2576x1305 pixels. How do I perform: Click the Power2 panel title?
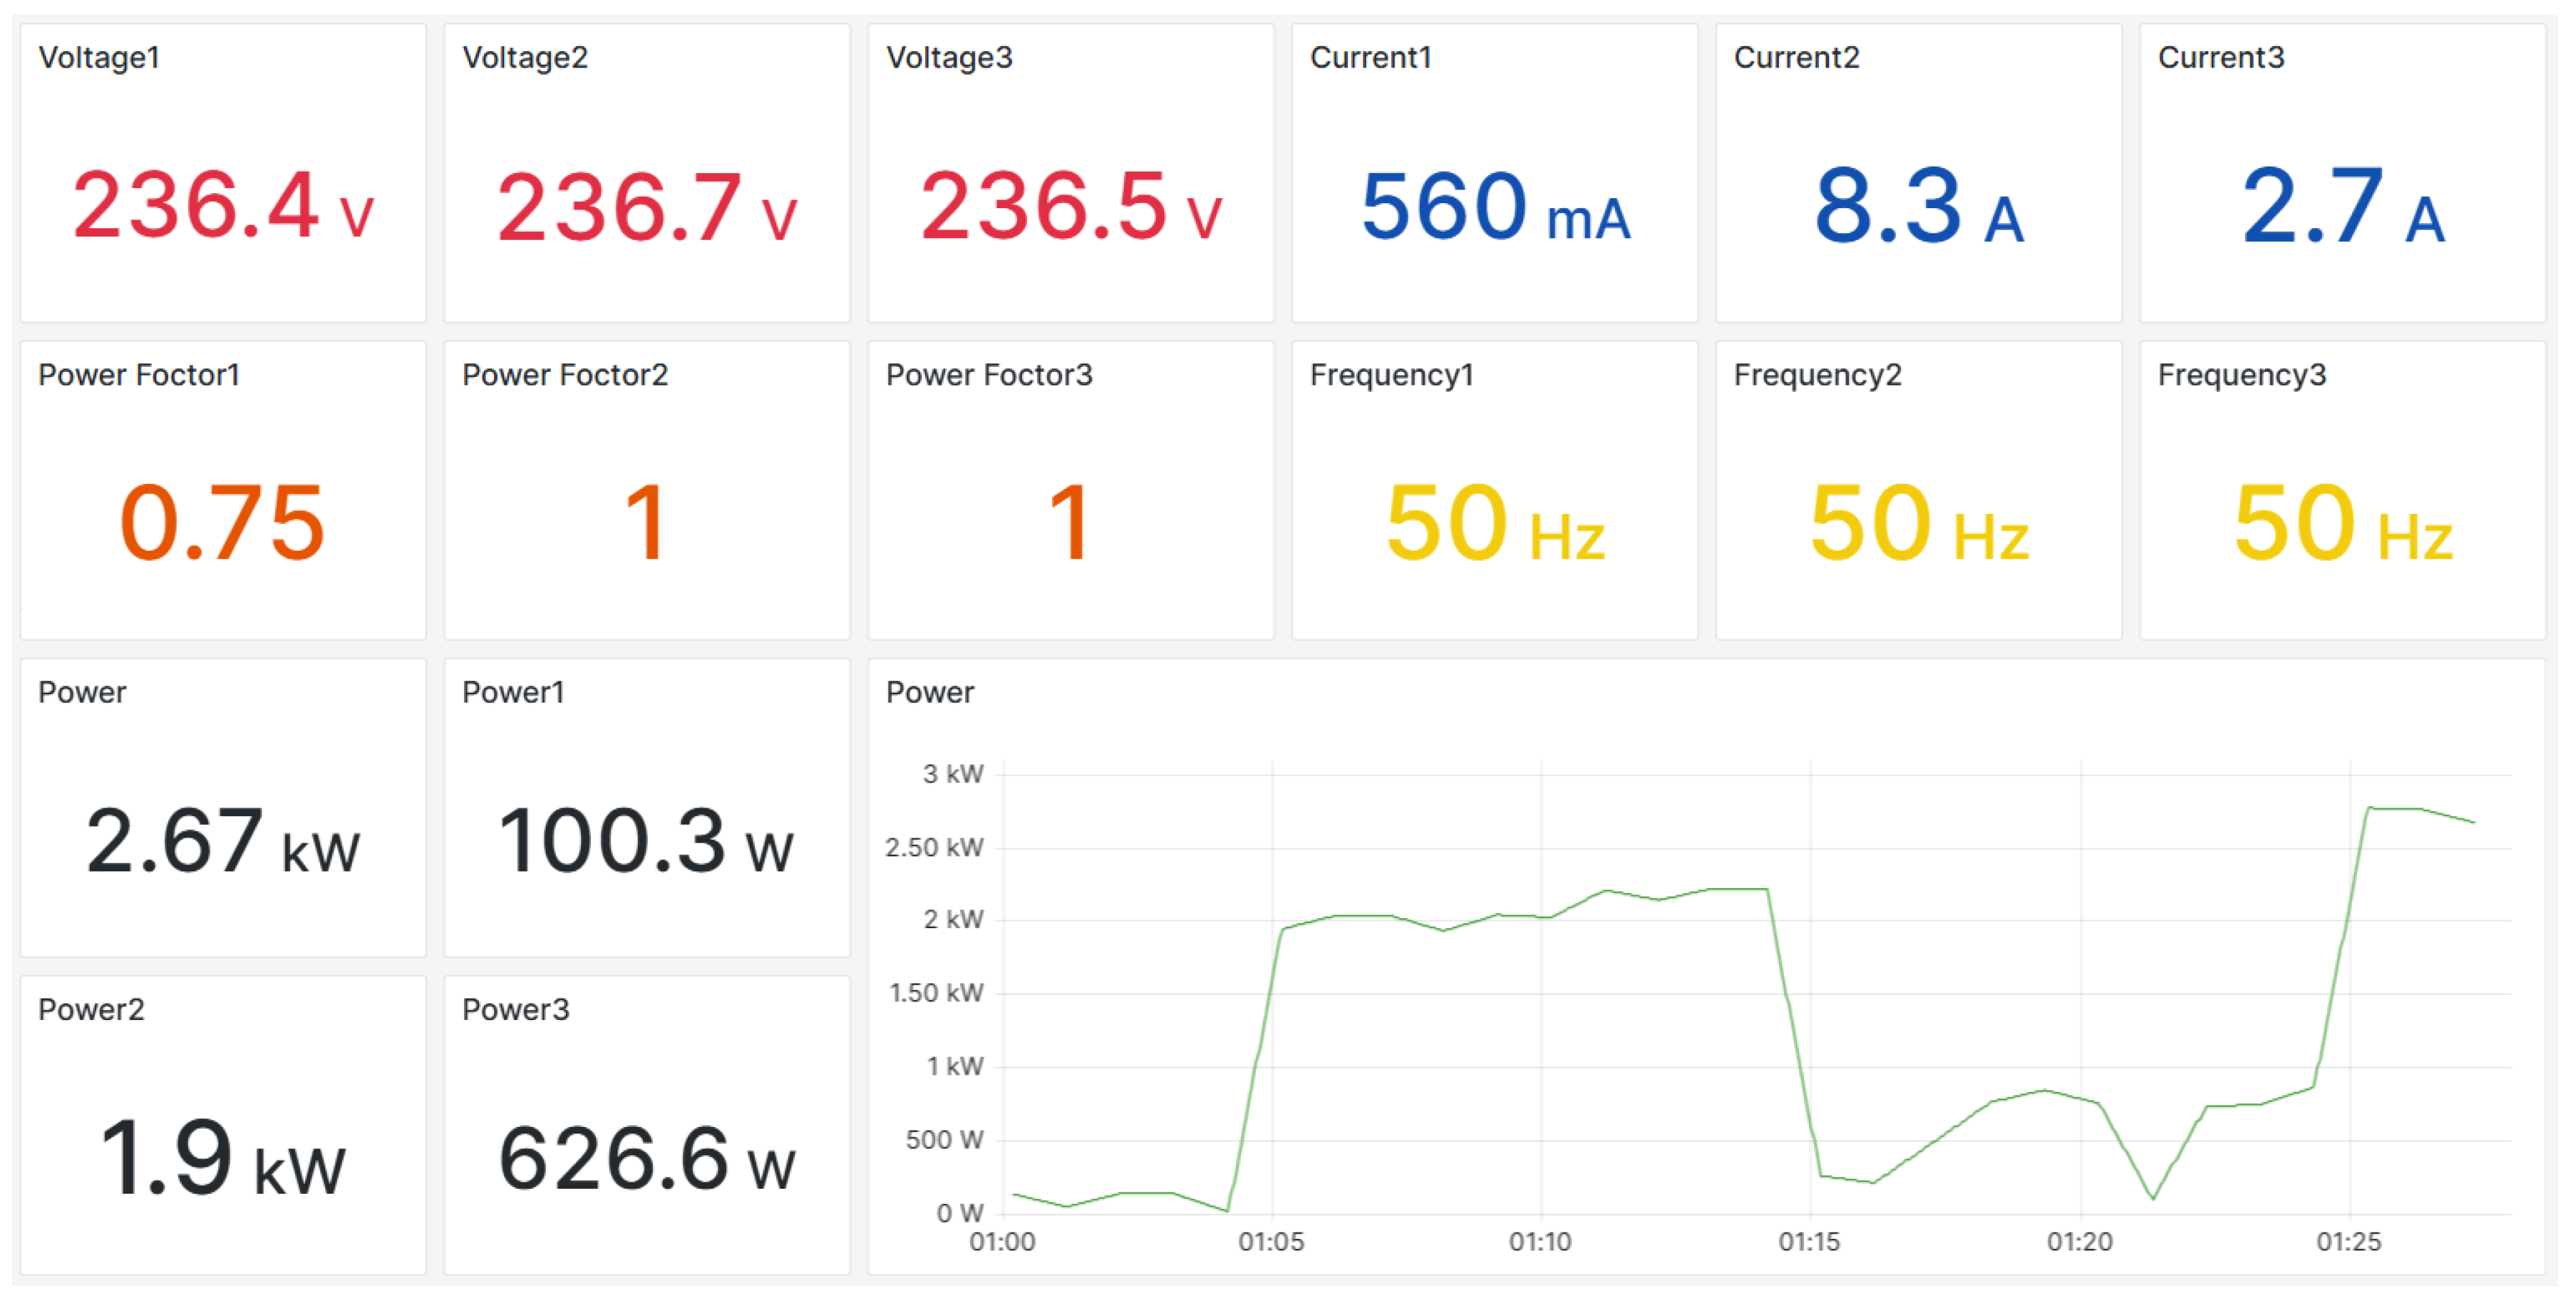coord(91,1009)
